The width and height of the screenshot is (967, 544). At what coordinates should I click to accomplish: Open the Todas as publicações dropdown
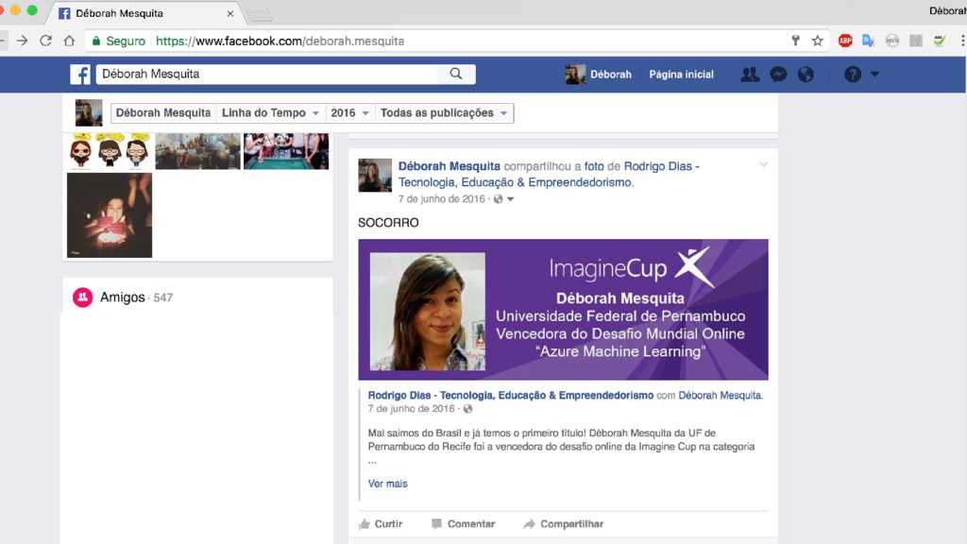click(x=444, y=113)
